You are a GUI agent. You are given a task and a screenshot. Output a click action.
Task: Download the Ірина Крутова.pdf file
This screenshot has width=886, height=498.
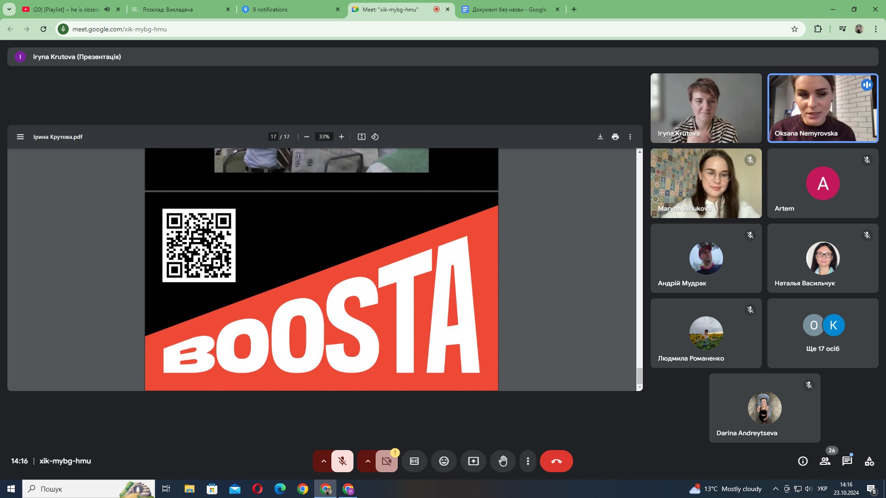[x=600, y=137]
